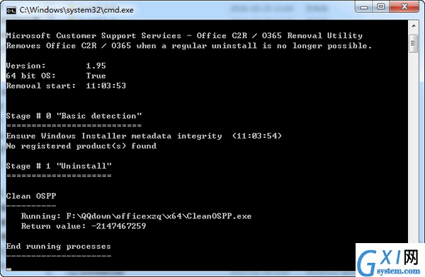
Task: Maximize the command prompt window
Action: pyautogui.click(x=381, y=7)
